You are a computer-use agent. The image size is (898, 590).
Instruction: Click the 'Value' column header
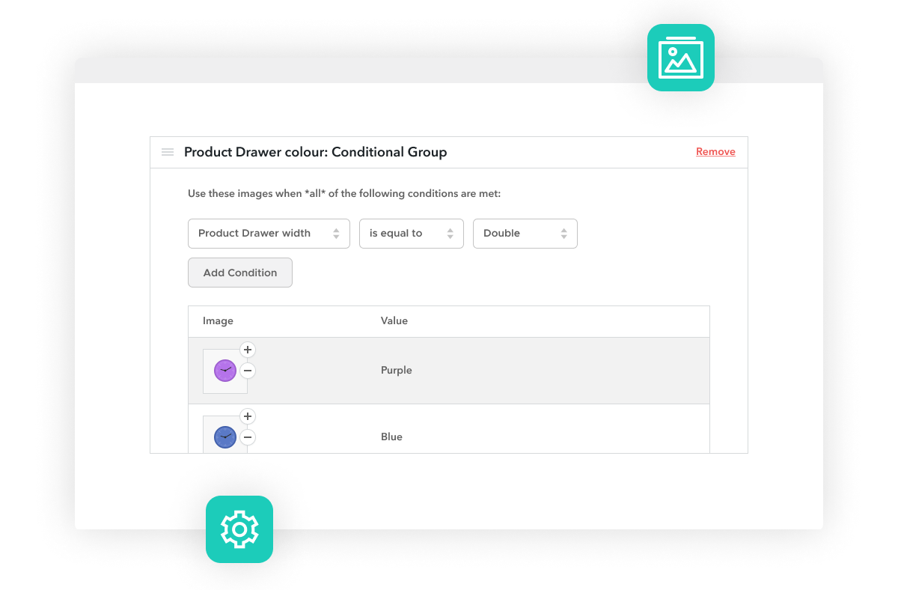(394, 320)
